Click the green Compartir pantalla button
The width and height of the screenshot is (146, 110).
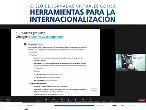(54, 100)
